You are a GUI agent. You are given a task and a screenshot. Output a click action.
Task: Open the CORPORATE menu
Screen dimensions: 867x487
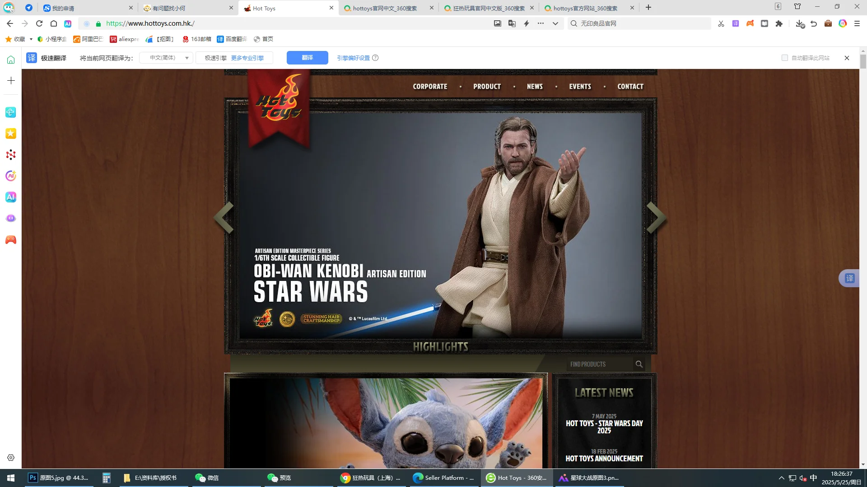(x=430, y=87)
